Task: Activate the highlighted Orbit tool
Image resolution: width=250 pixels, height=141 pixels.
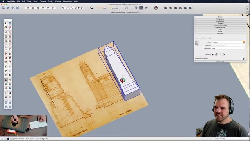Action: pyautogui.click(x=6, y=80)
